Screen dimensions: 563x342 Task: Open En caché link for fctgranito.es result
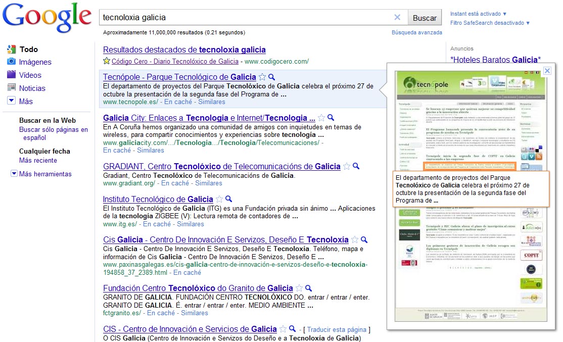coord(161,313)
